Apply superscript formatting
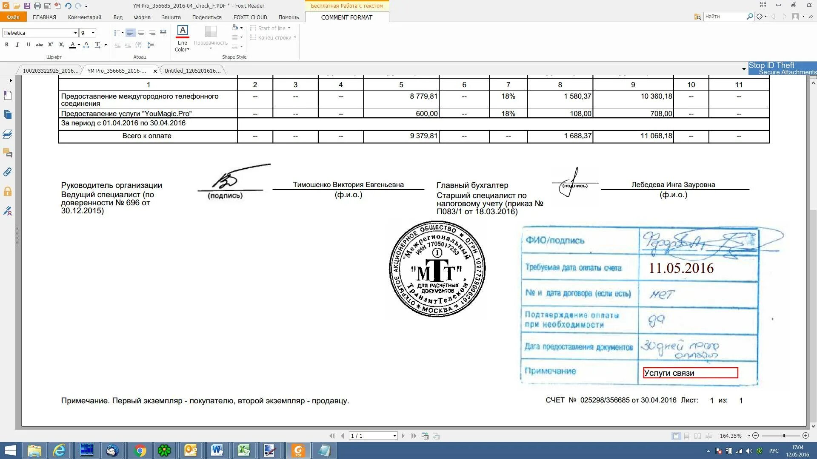 50,45
